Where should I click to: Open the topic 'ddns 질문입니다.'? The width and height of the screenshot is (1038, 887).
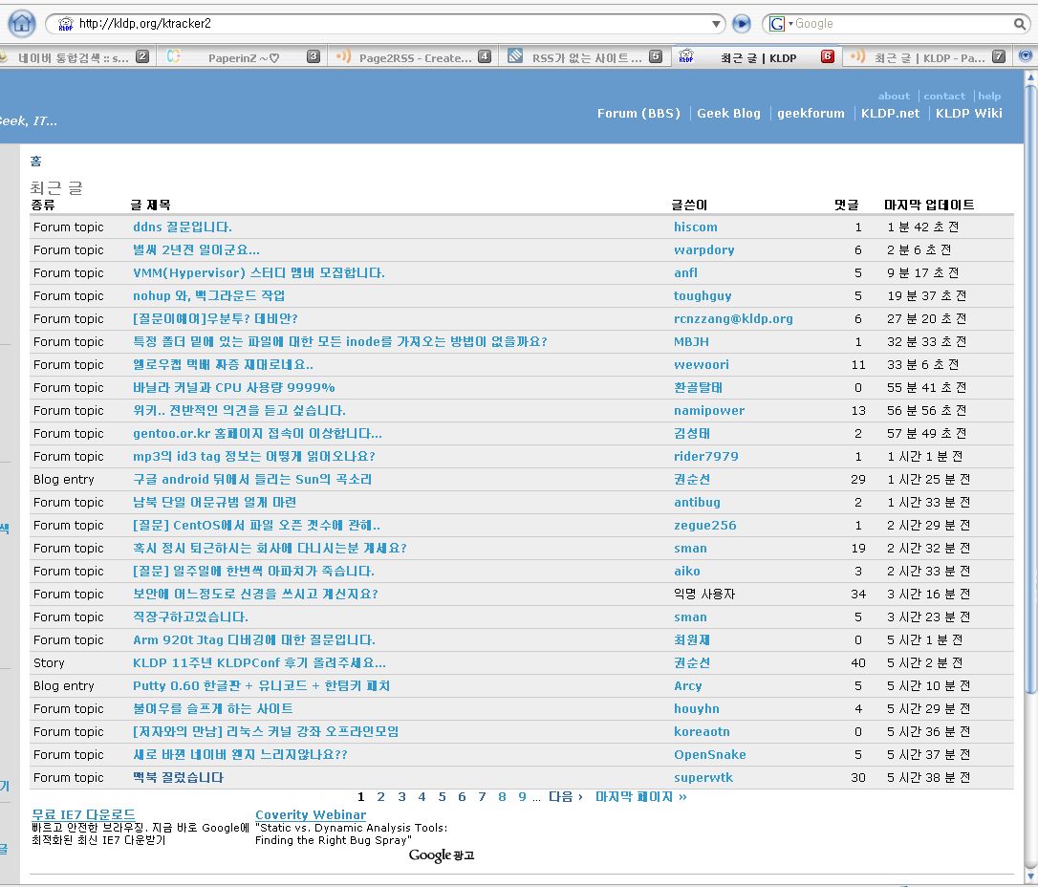[x=182, y=227]
